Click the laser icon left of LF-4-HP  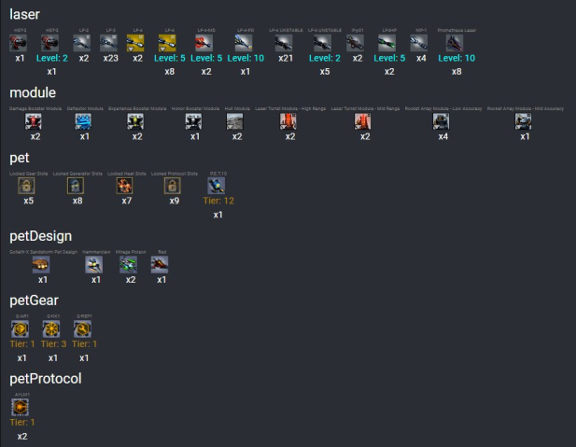coord(356,43)
